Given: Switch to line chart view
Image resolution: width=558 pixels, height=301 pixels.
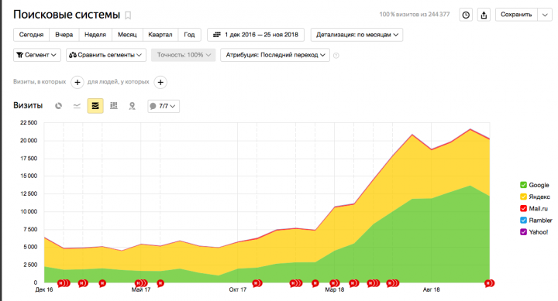Looking at the screenshot, I should tap(77, 106).
